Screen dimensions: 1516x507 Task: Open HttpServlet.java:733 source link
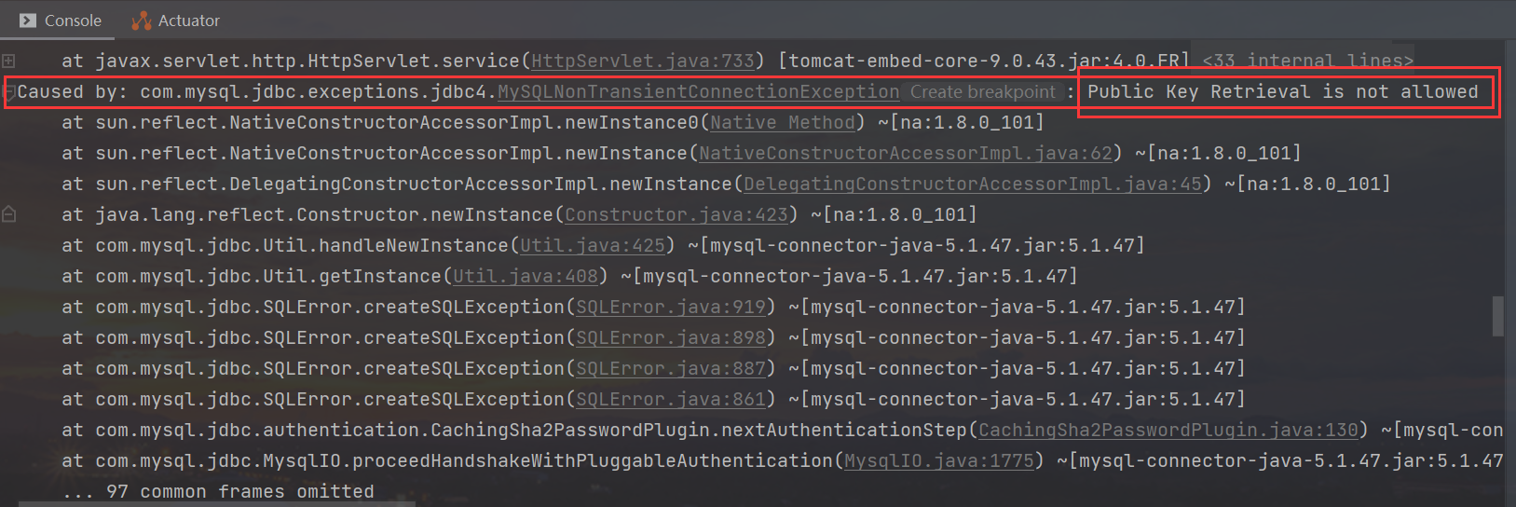coord(642,62)
